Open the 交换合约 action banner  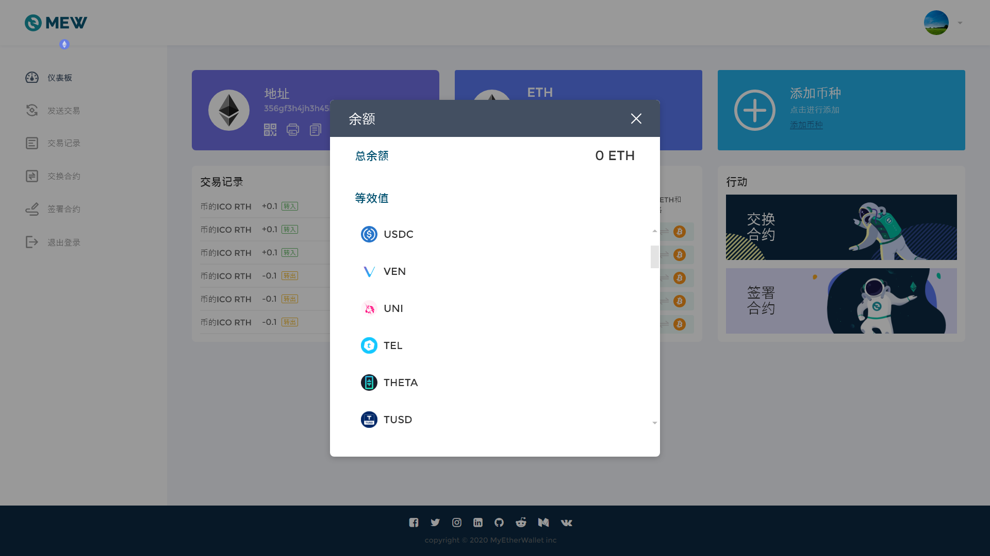pos(841,227)
